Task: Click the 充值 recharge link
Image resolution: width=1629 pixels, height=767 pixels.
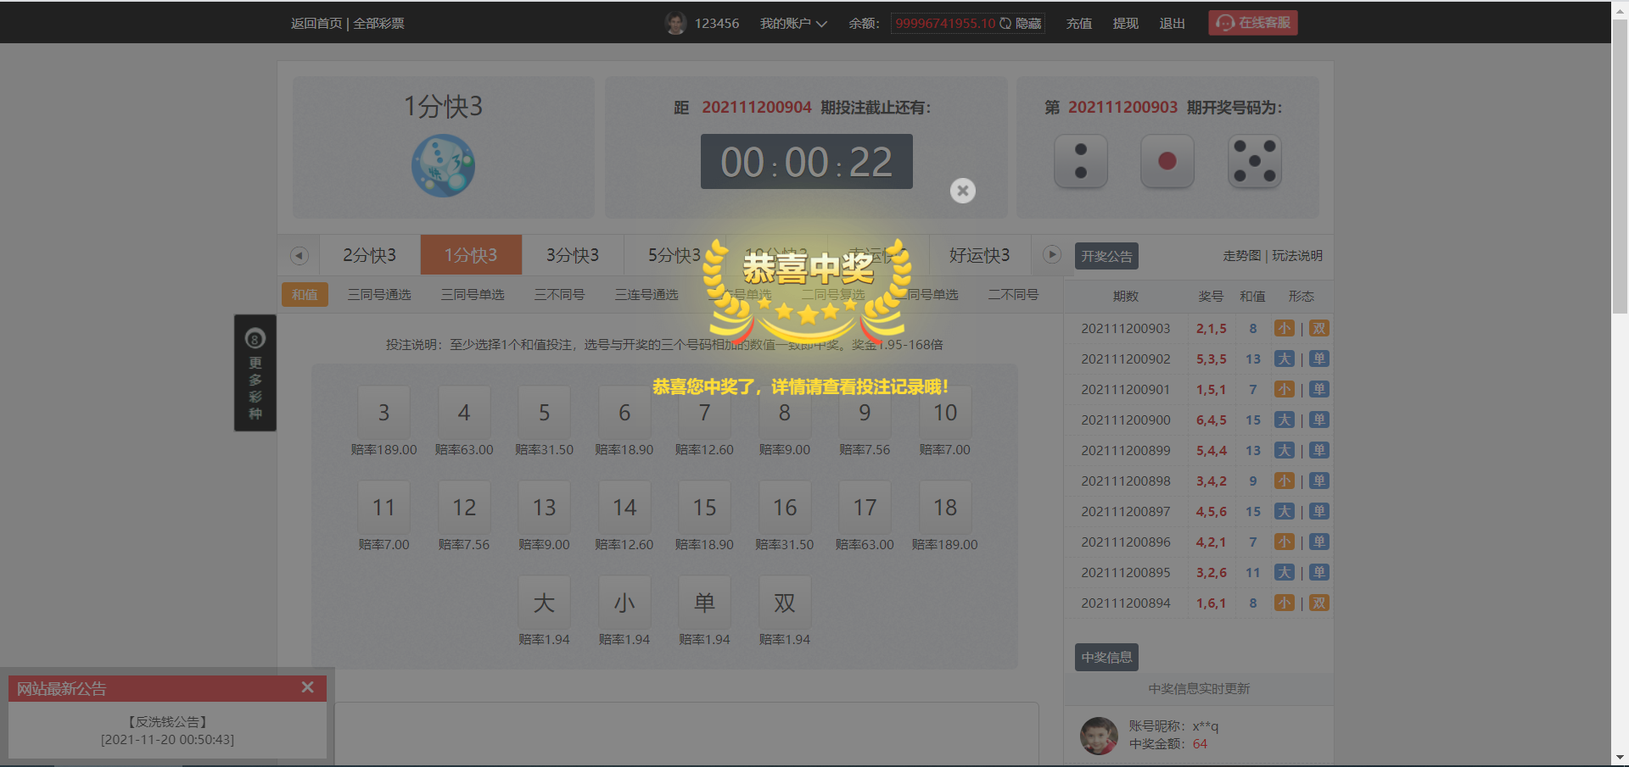Action: (1078, 24)
